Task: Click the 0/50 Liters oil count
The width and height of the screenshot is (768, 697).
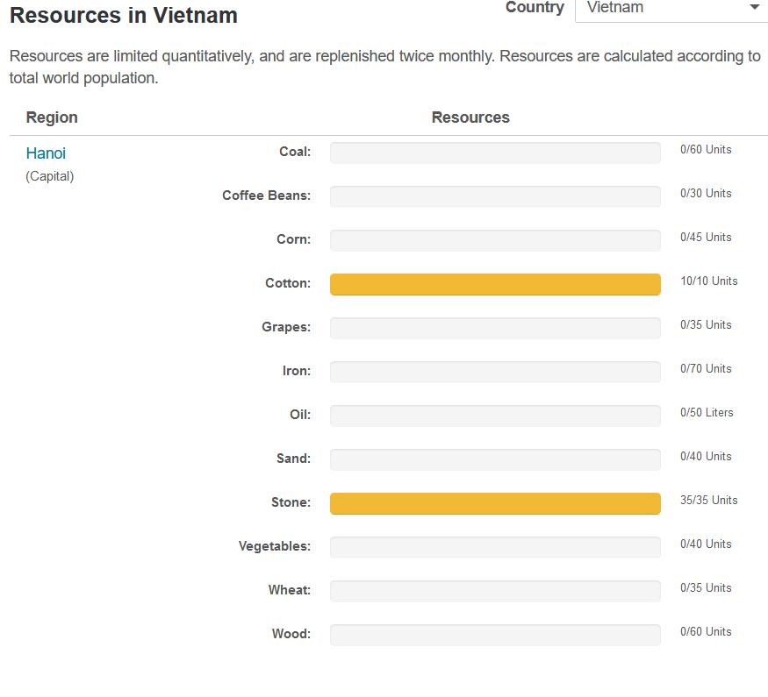Action: 707,413
